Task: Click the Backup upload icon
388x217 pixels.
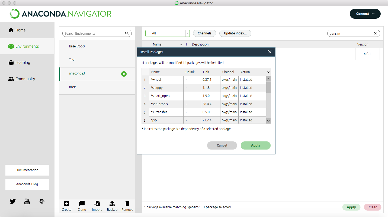Action: pos(112,203)
